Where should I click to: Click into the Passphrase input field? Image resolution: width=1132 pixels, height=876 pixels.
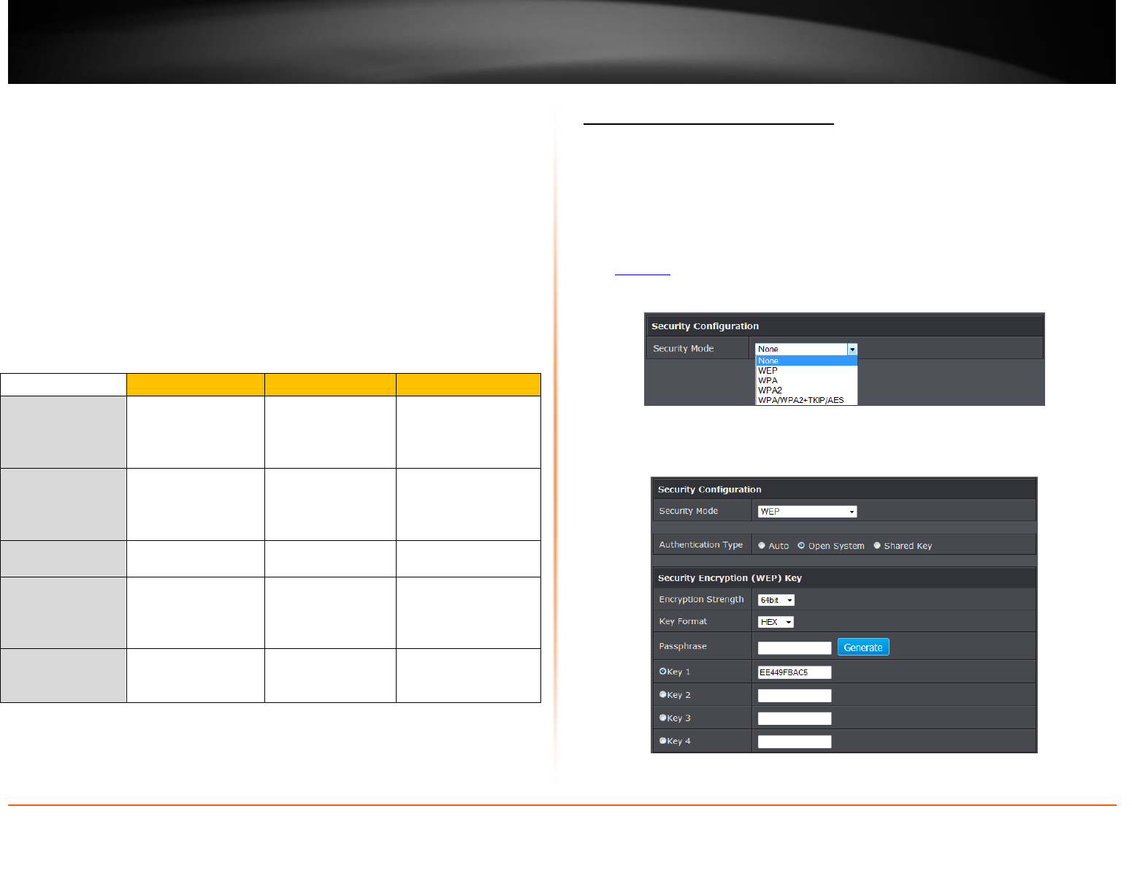coord(795,648)
